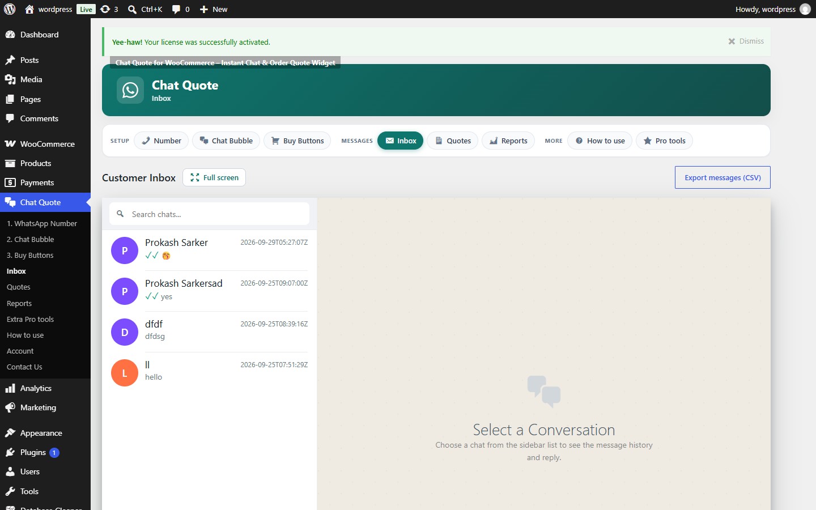This screenshot has width=816, height=510.
Task: Open the Buy Buttons tab
Action: point(297,141)
